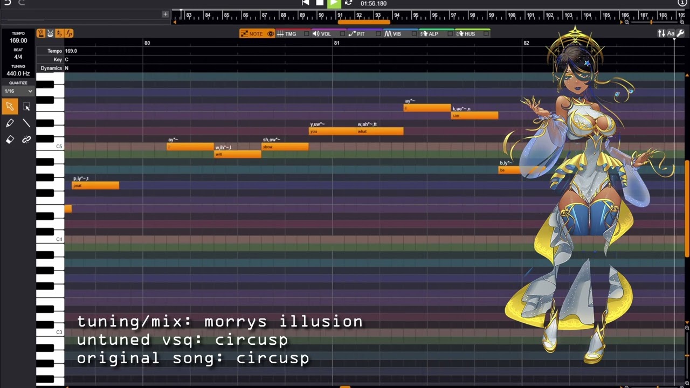
Task: Select the link notes tool
Action: point(26,140)
